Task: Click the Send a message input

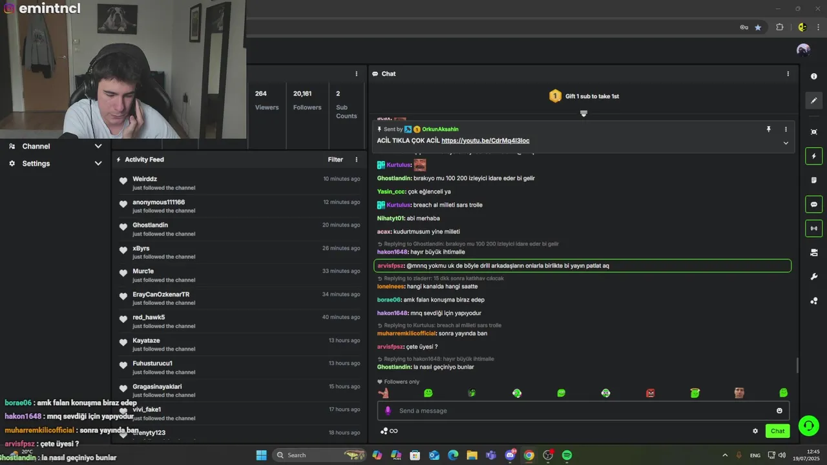Action: [583, 411]
